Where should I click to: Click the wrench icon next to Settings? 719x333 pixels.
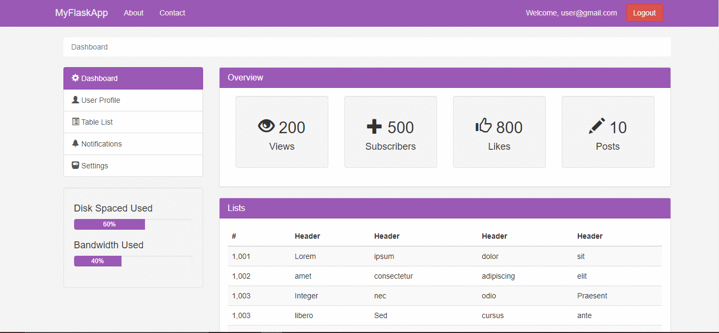75,165
